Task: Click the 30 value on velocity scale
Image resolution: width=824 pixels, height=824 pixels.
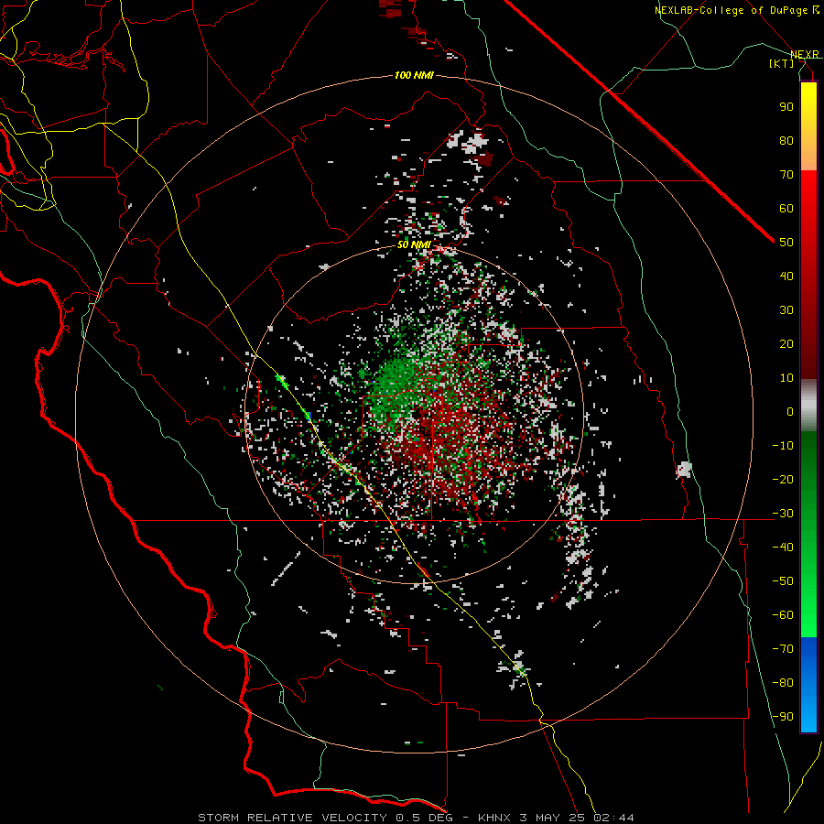Action: pos(786,310)
